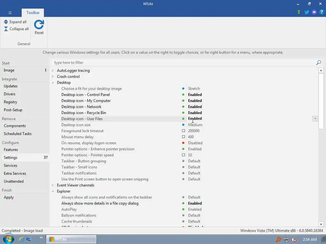This screenshot has width=326, height=244.
Task: Toggle AutoPlay Enabled value
Action: pos(195,209)
